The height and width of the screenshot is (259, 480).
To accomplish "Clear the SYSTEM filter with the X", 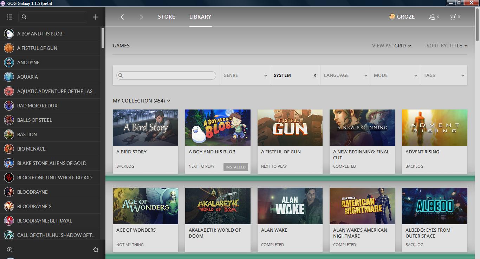I will point(315,75).
